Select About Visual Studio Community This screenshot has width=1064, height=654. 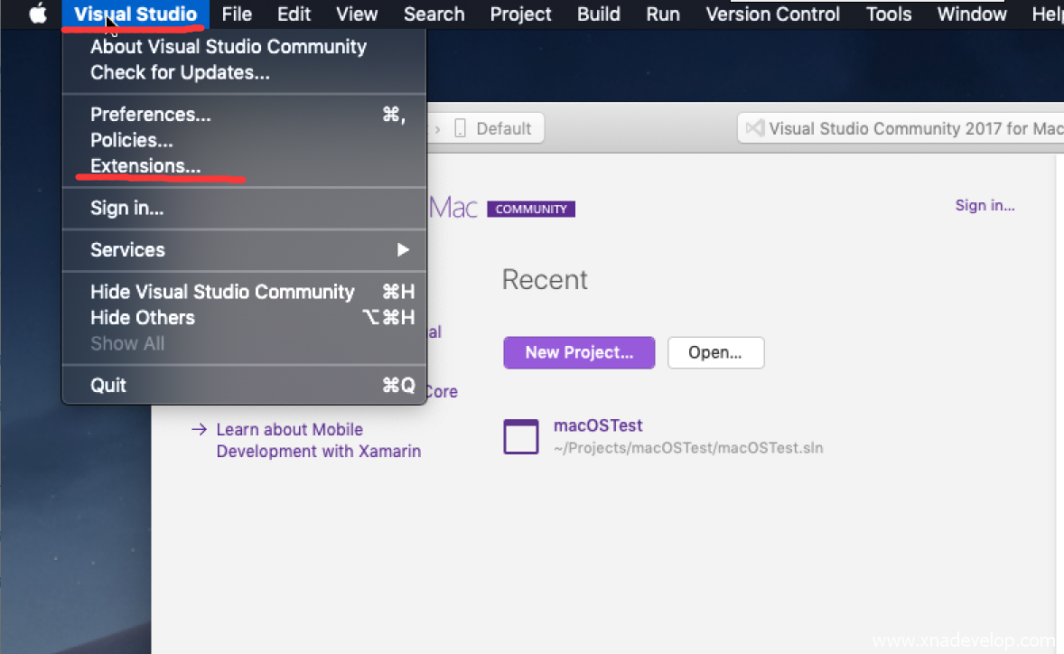228,47
